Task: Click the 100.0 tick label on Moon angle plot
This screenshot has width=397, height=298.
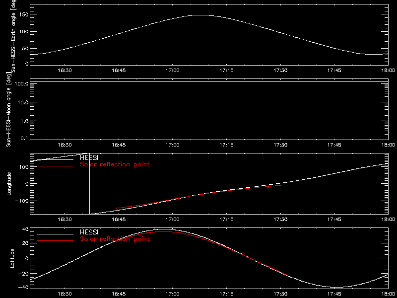Action: pyautogui.click(x=21, y=83)
